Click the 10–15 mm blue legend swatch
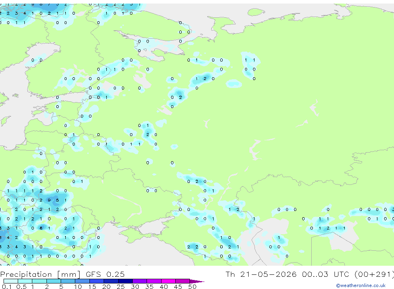394x289 pixels. coord(82,281)
